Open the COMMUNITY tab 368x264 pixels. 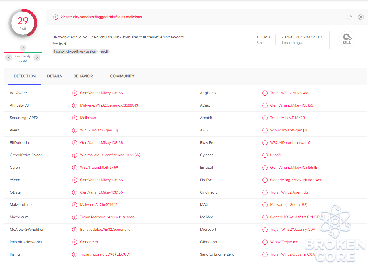pos(122,76)
